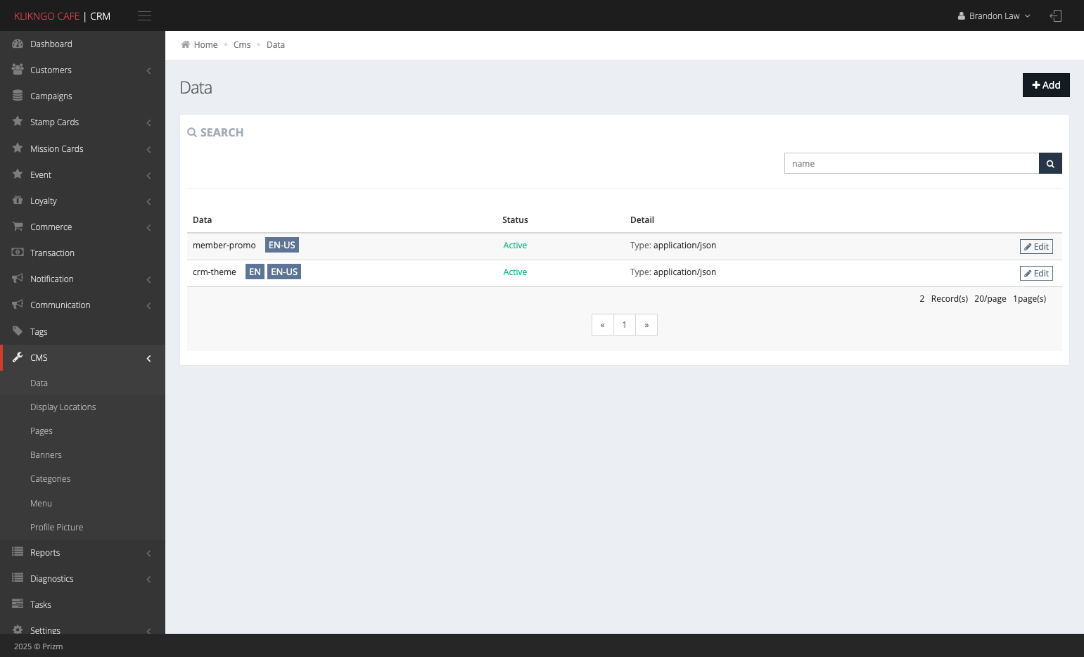Open Categories in CMS submenu
This screenshot has height=657, width=1084.
coord(51,479)
